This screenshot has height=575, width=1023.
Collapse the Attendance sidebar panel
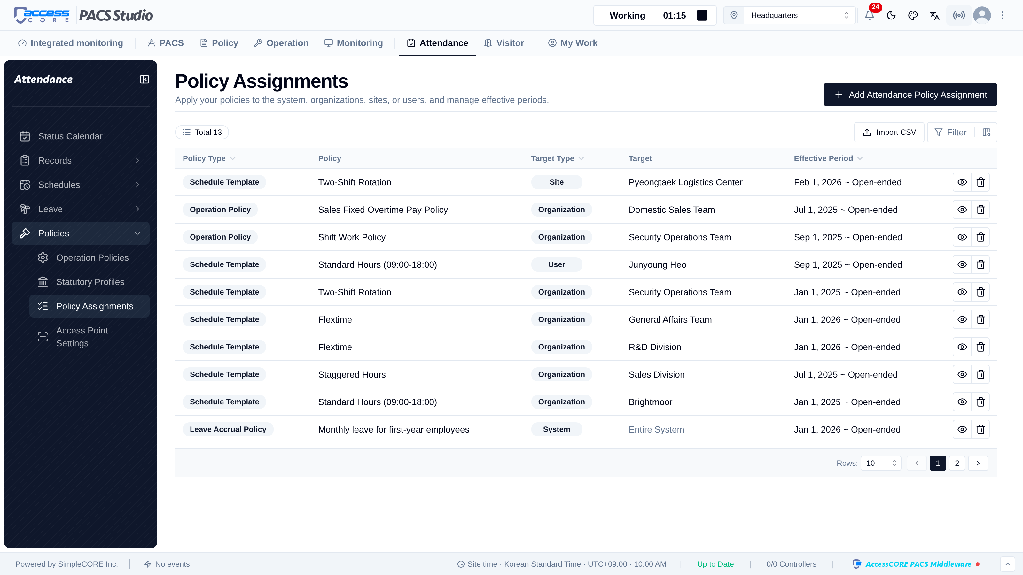tap(144, 79)
